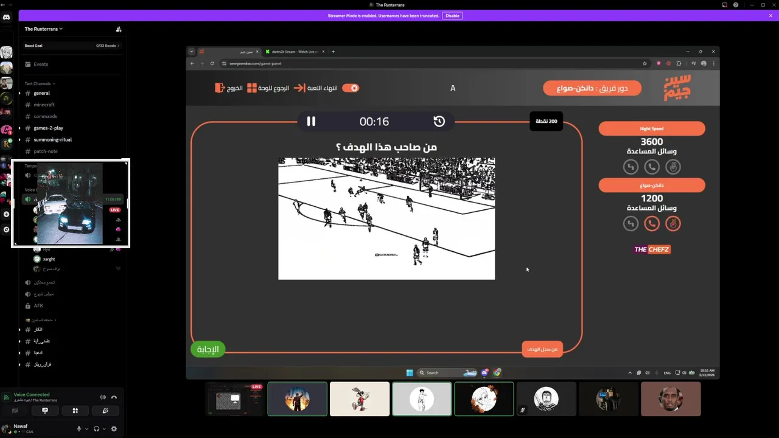The height and width of the screenshot is (438, 779).
Task: Click the invite people icon beside The Runterrans
Action: (118, 29)
